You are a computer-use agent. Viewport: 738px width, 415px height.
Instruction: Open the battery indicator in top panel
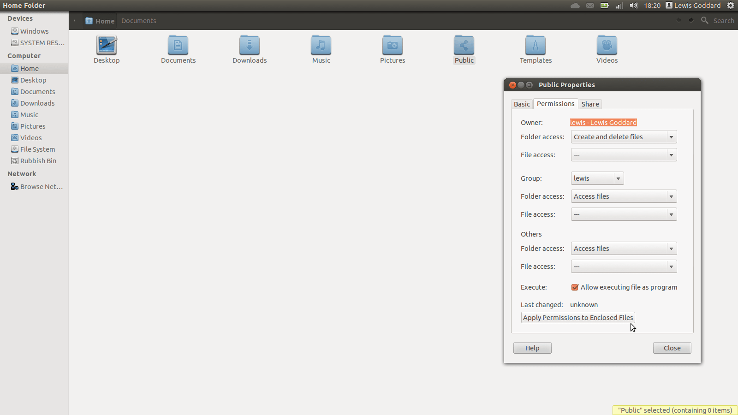click(605, 6)
